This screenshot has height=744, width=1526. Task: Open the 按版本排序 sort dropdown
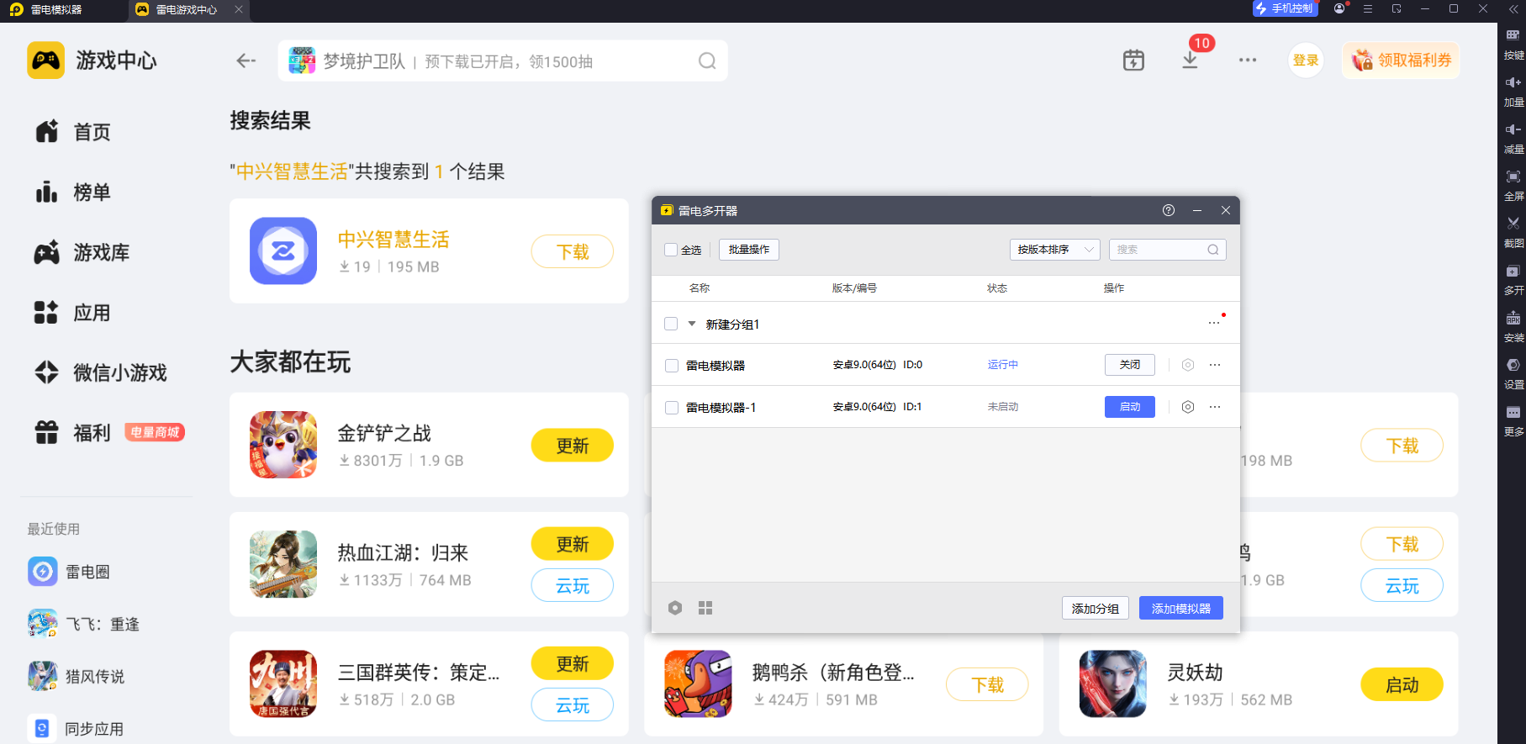tap(1054, 250)
